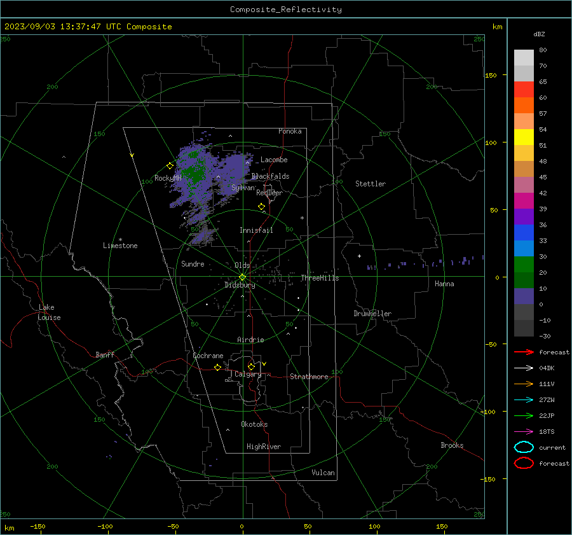Screen dimensions: 572x535
Task: Click the Limestone label
Action: pyautogui.click(x=120, y=246)
